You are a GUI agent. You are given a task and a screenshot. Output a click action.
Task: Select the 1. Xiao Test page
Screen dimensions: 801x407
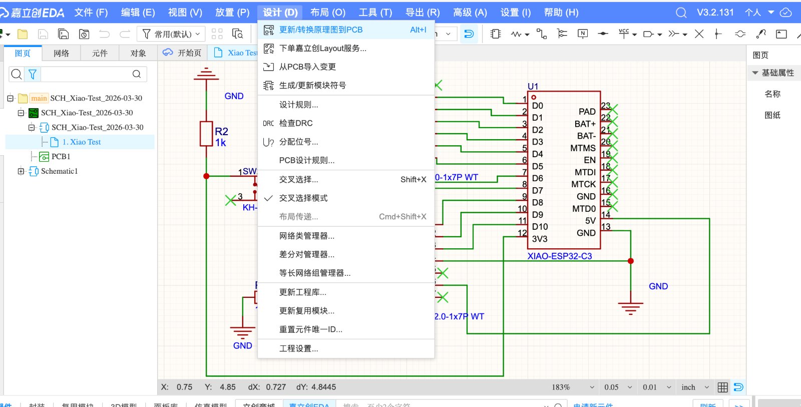coord(82,142)
